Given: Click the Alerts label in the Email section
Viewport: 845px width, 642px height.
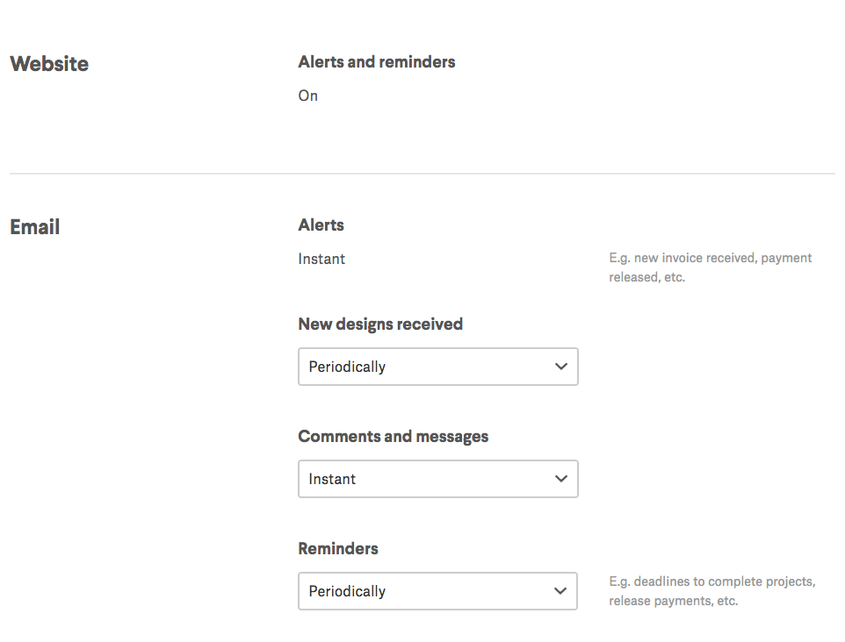Looking at the screenshot, I should coord(321,225).
